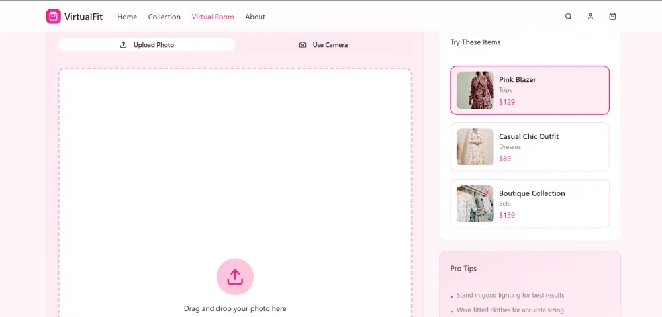This screenshot has width=662, height=317.
Task: Open the search icon in header
Action: click(x=568, y=17)
